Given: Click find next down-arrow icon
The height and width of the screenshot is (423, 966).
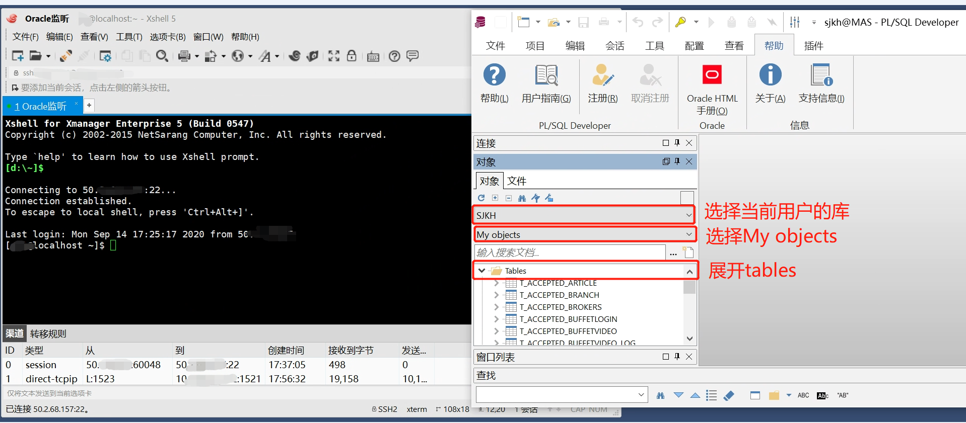Looking at the screenshot, I should click(x=678, y=395).
